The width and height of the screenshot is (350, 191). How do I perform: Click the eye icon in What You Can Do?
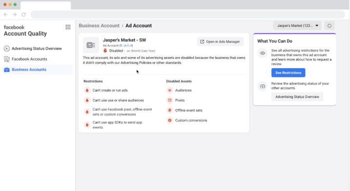point(263,53)
